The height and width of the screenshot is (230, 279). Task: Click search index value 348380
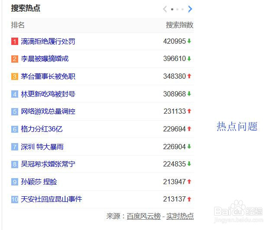(x=175, y=76)
